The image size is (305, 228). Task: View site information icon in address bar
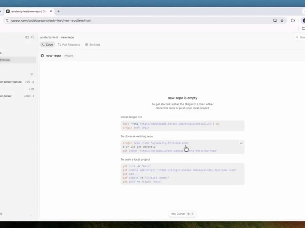click(x=7, y=21)
